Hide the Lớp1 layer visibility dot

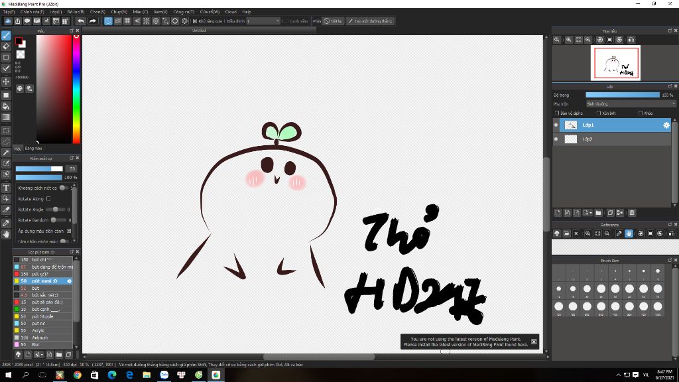click(556, 125)
